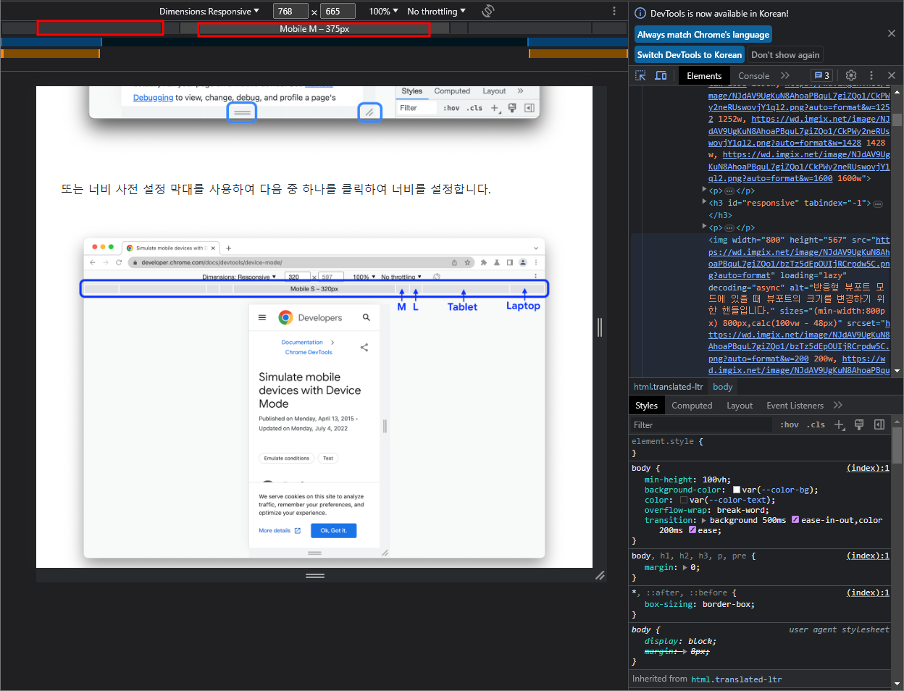The width and height of the screenshot is (904, 691).
Task: Open the Layout pane tab
Action: tap(740, 406)
